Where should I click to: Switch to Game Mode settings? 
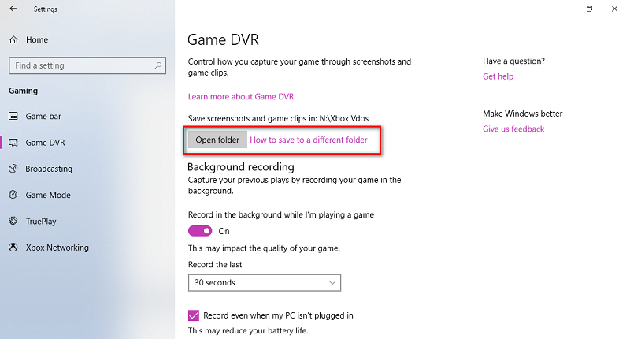(x=48, y=195)
